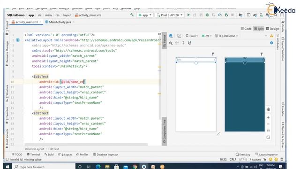Open the SQLiteDemo theme dropdown
The height and width of the screenshot is (169, 300).
pos(226,36)
